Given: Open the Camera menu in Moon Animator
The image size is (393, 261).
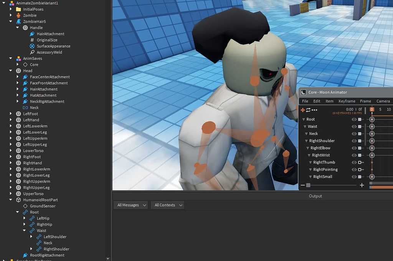Looking at the screenshot, I should point(383,101).
